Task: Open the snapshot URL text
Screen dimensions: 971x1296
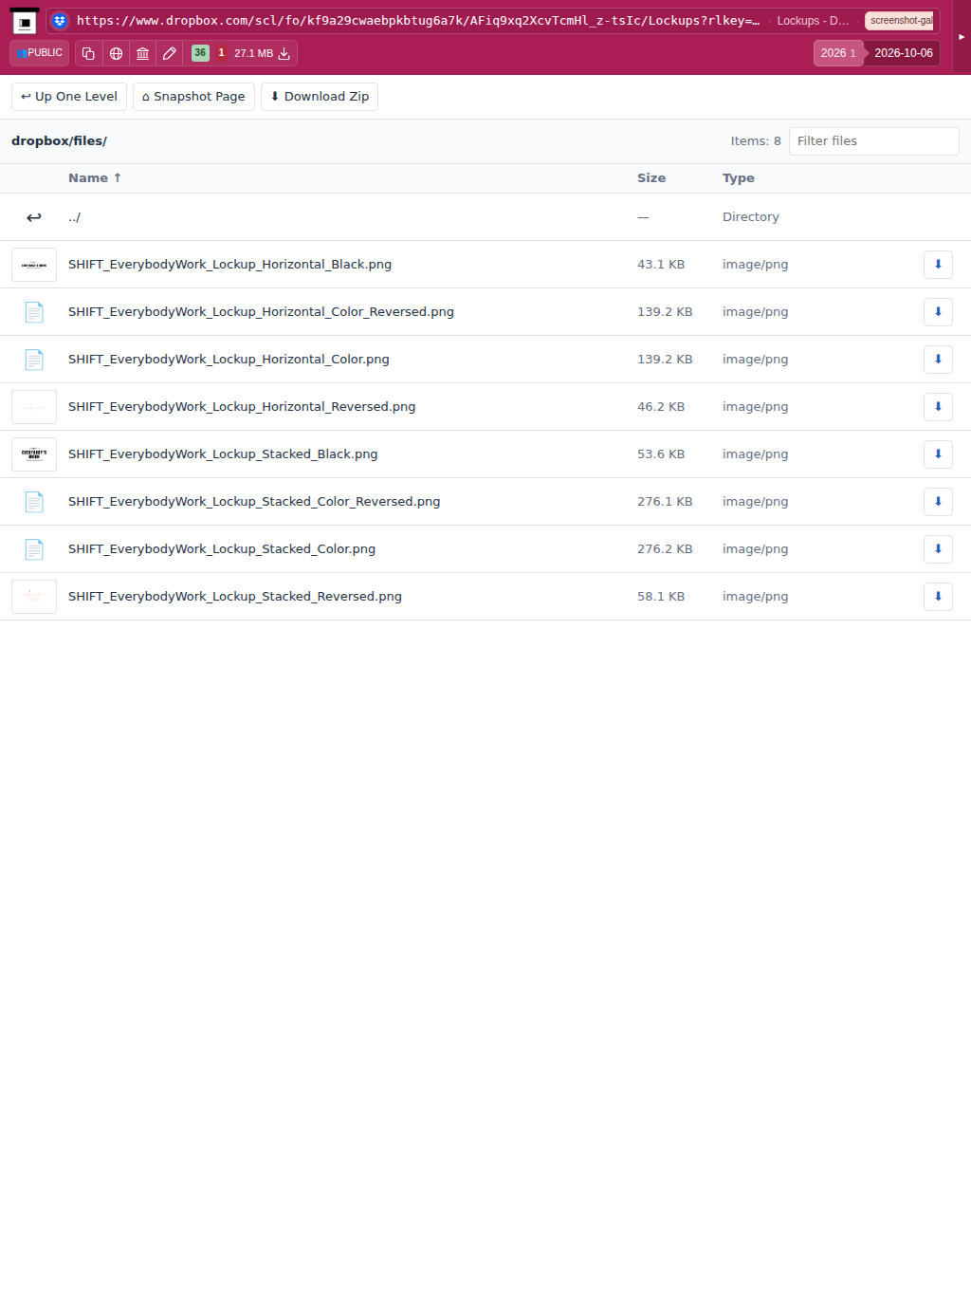Action: point(418,21)
